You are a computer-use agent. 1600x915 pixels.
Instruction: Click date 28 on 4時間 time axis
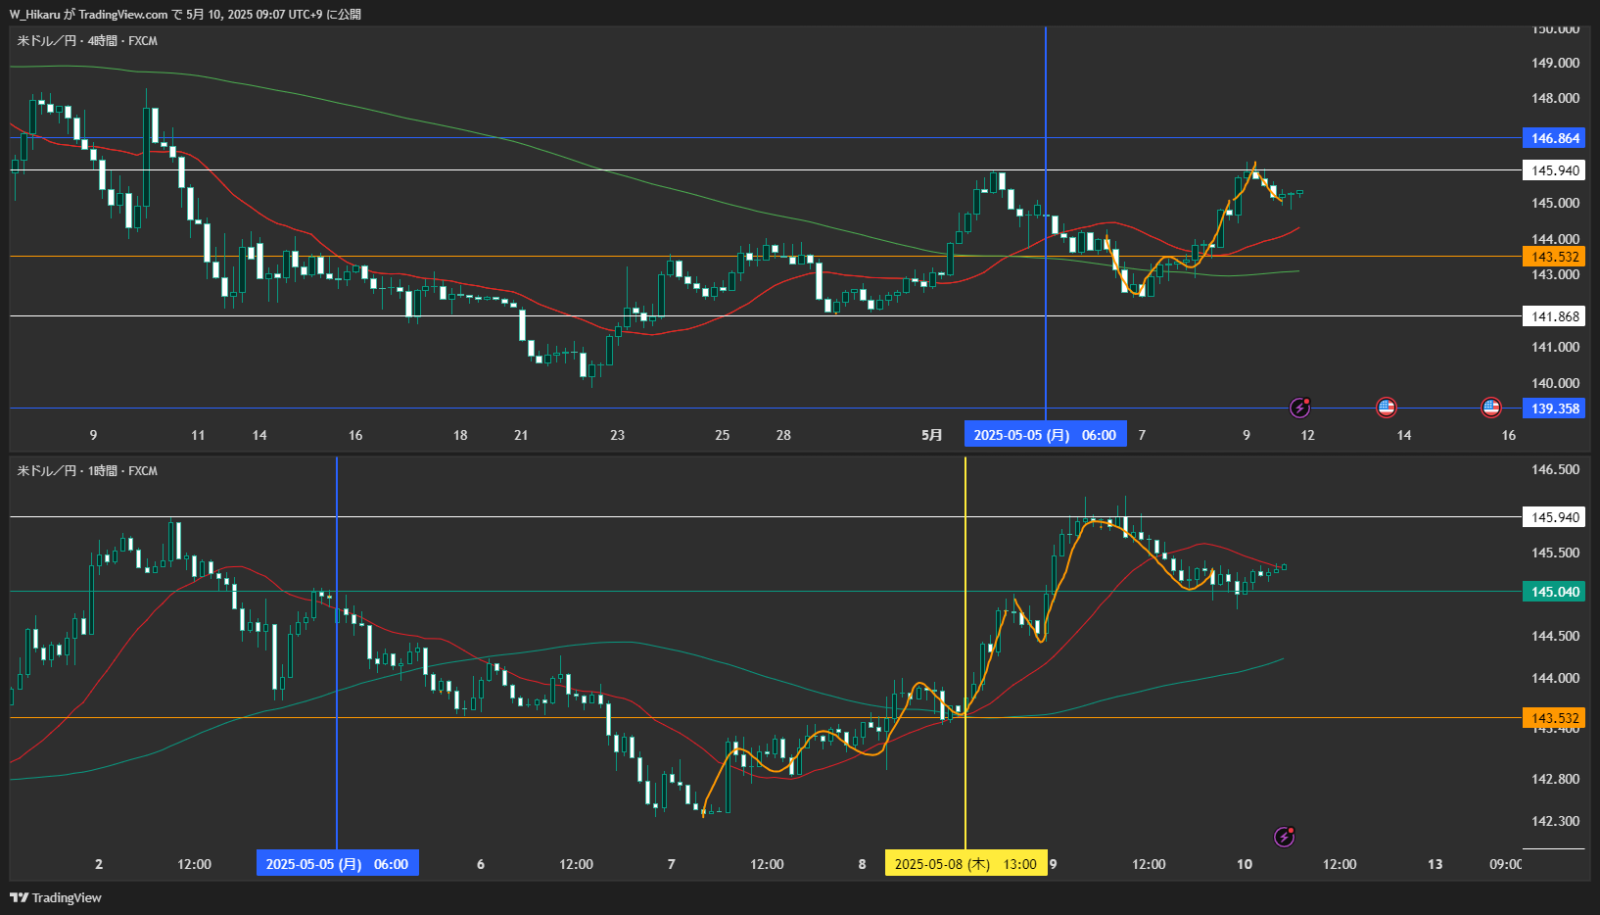pos(783,435)
